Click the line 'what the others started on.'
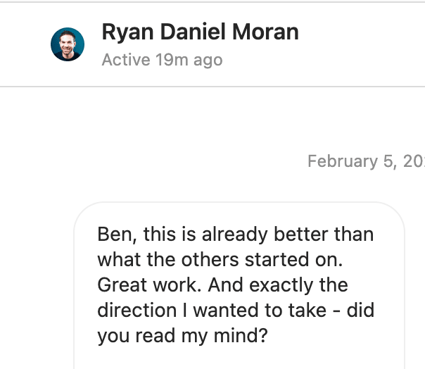This screenshot has height=369, width=425. (220, 260)
